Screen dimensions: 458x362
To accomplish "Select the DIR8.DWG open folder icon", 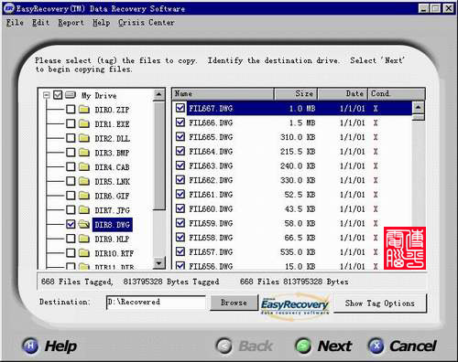I will [x=83, y=225].
